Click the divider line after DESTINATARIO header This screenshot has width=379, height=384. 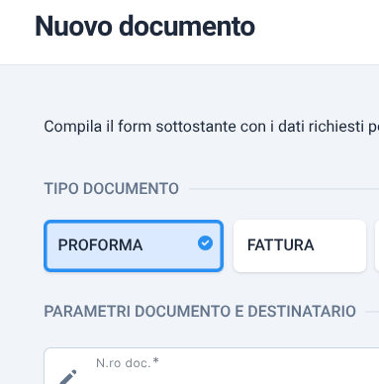372,312
